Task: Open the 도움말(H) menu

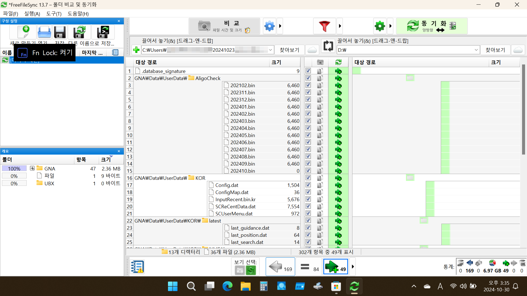Action: point(78,14)
